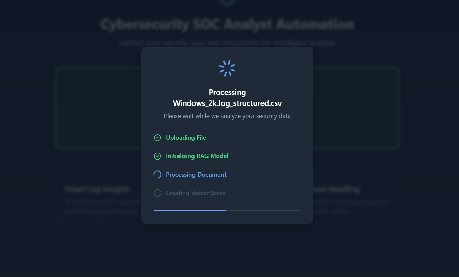Expand the Initializing RAG Model entry

pos(197,156)
